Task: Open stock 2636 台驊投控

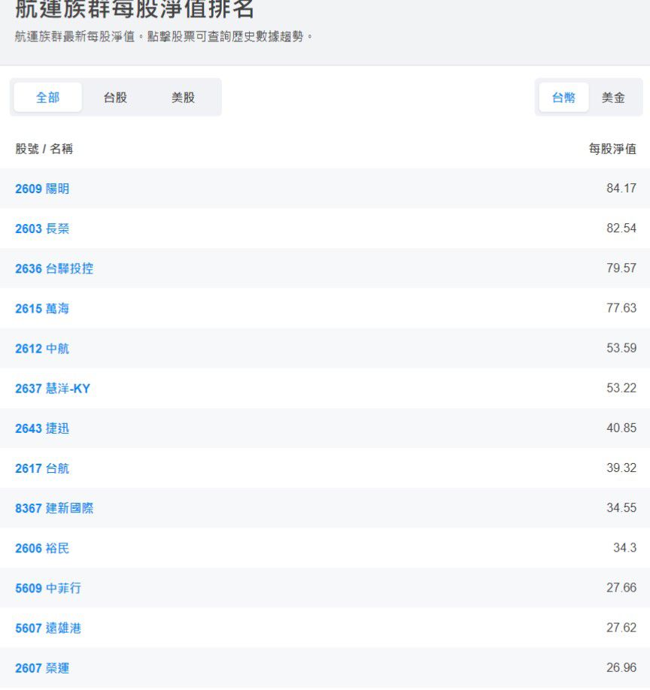Action: tap(54, 269)
